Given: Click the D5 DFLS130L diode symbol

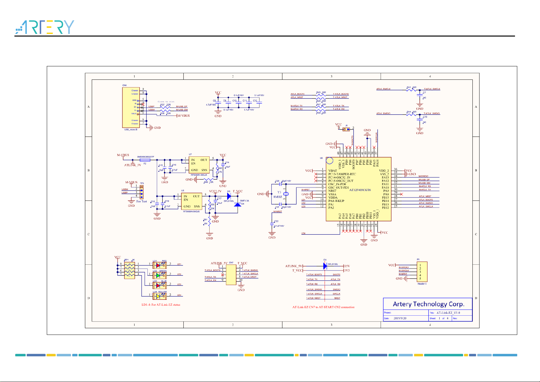Looking at the screenshot, I should (x=229, y=196).
